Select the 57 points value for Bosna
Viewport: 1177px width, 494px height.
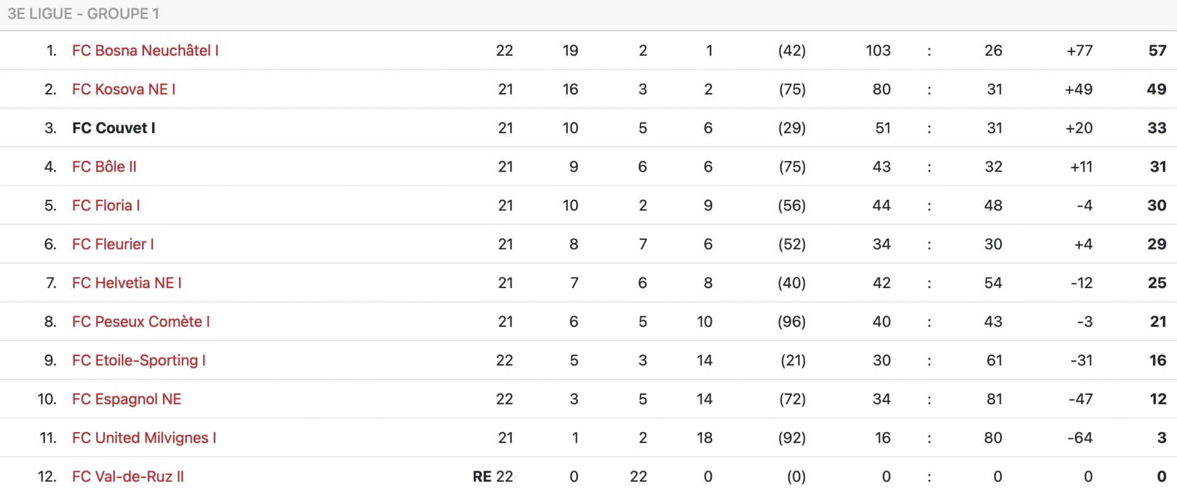tap(1157, 50)
